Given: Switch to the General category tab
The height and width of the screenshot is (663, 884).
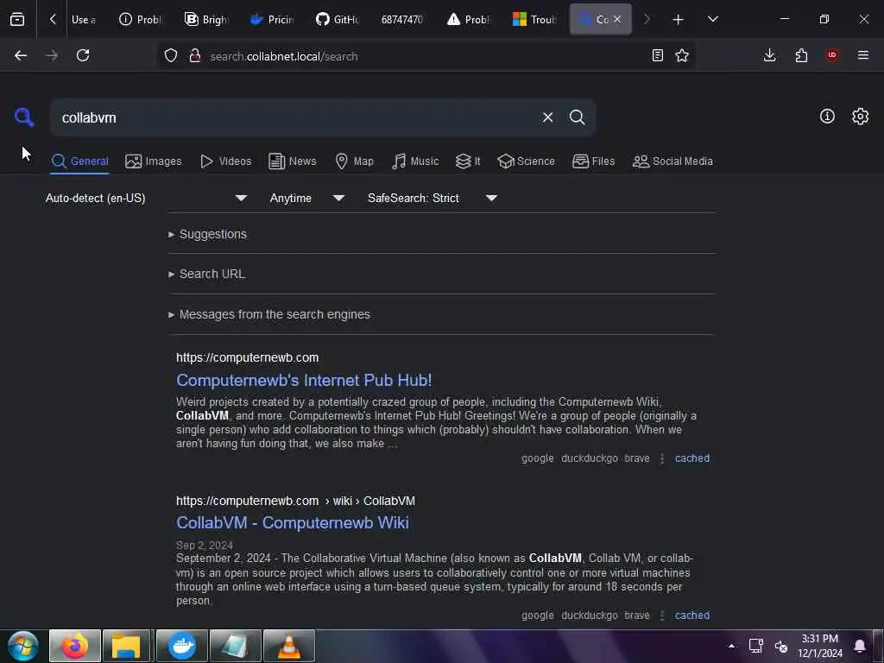Looking at the screenshot, I should tap(79, 161).
